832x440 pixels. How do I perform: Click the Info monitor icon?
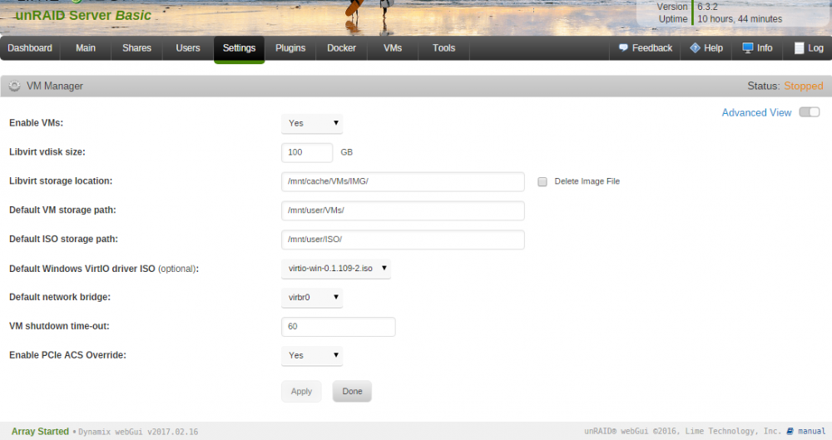point(748,47)
